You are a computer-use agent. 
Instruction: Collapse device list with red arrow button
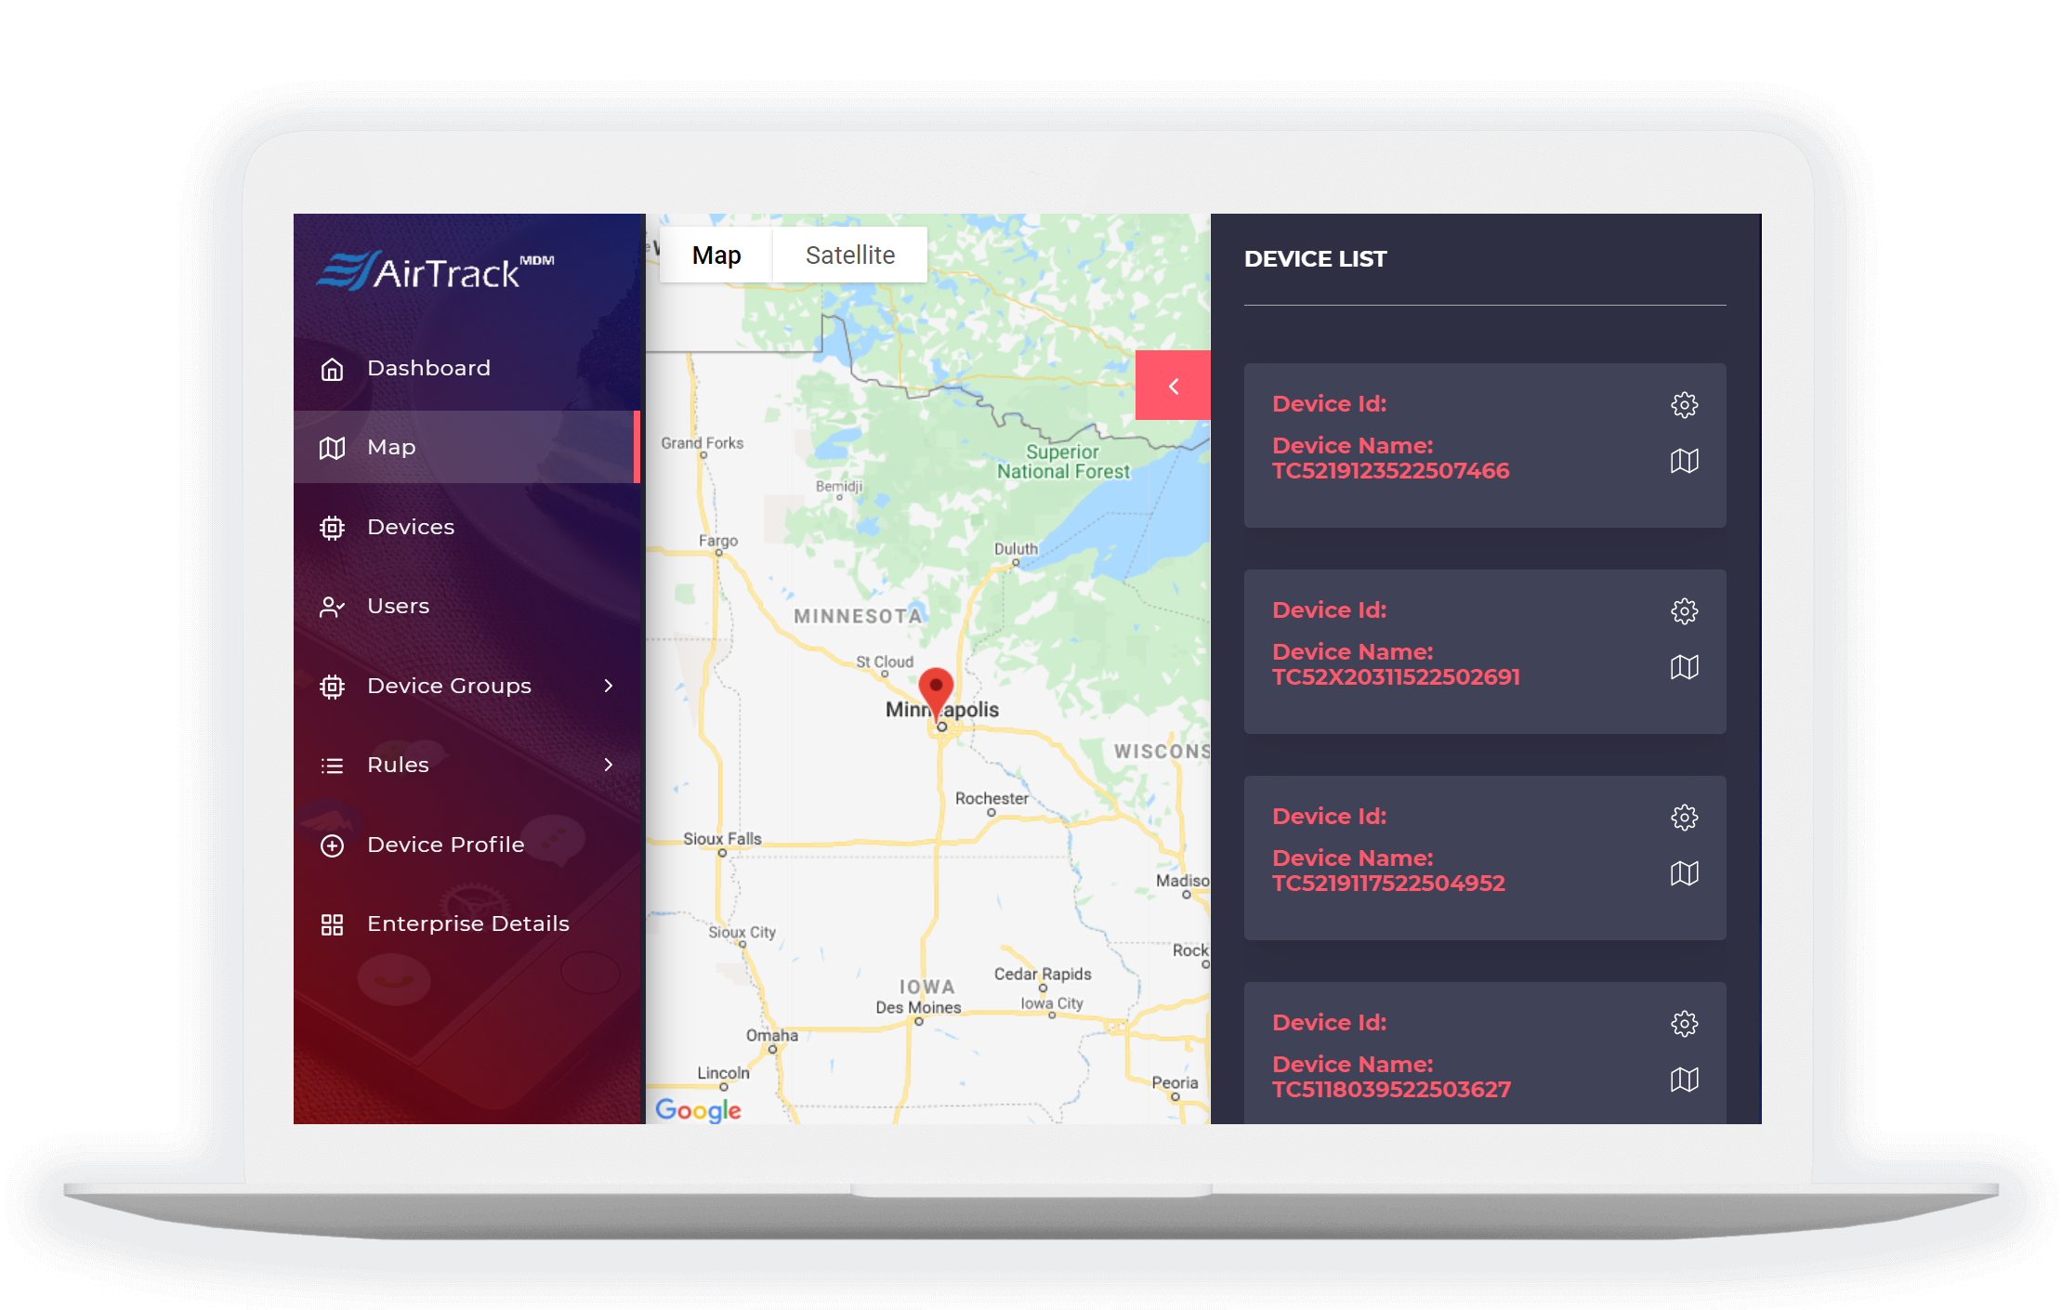1173,386
